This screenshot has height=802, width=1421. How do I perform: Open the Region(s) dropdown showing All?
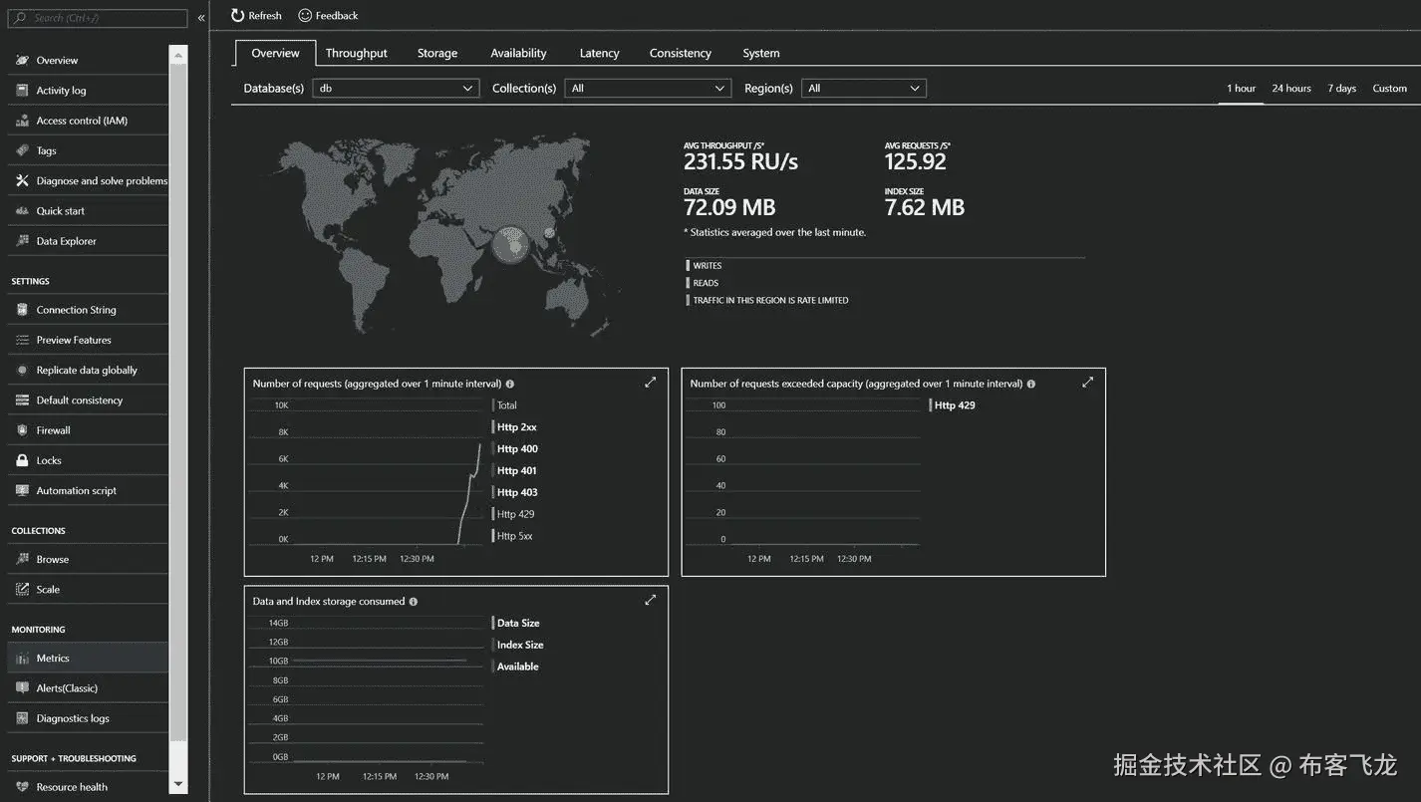pos(864,88)
